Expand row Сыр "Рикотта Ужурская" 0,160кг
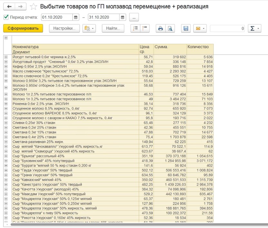The image size is (268, 228). (x=6, y=218)
